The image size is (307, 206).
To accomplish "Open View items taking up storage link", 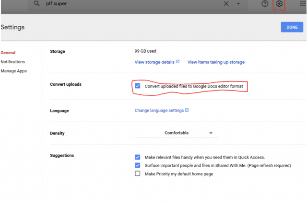I will [x=216, y=62].
